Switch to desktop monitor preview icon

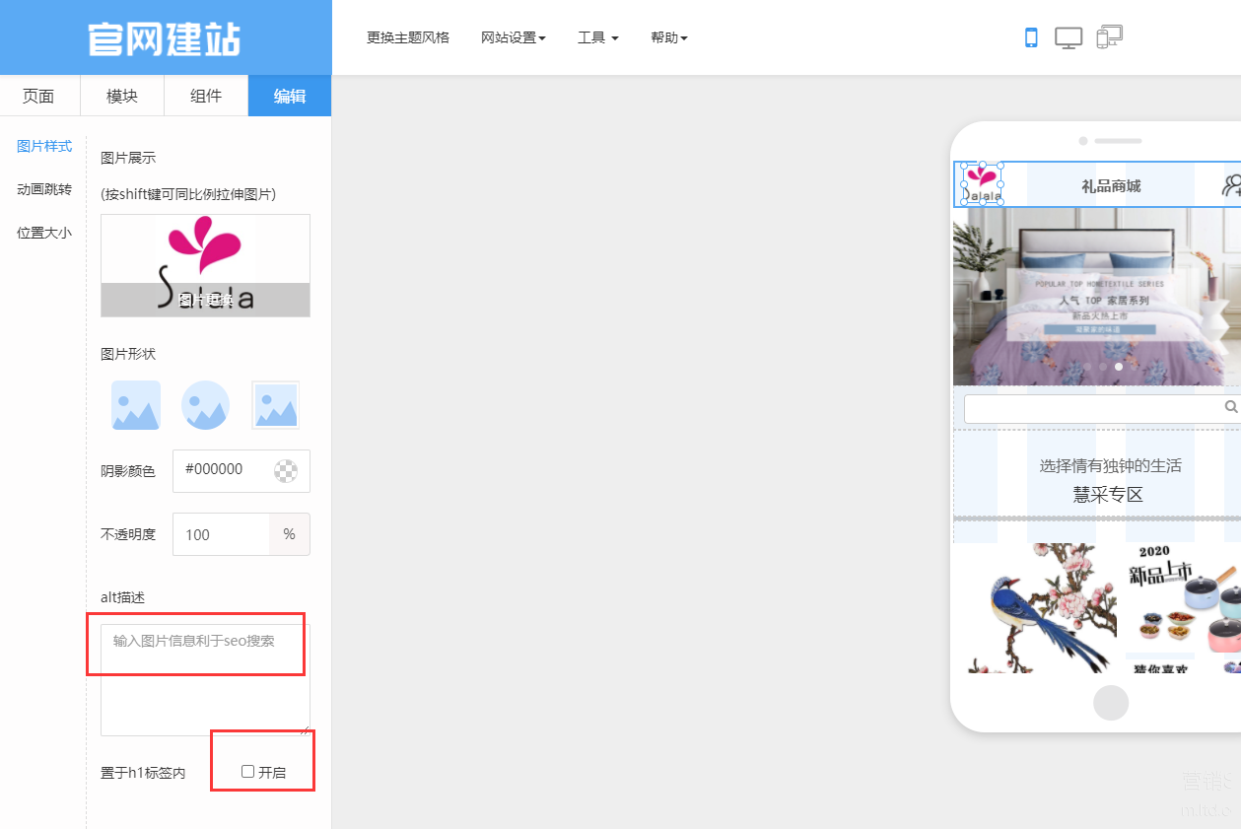[1069, 37]
